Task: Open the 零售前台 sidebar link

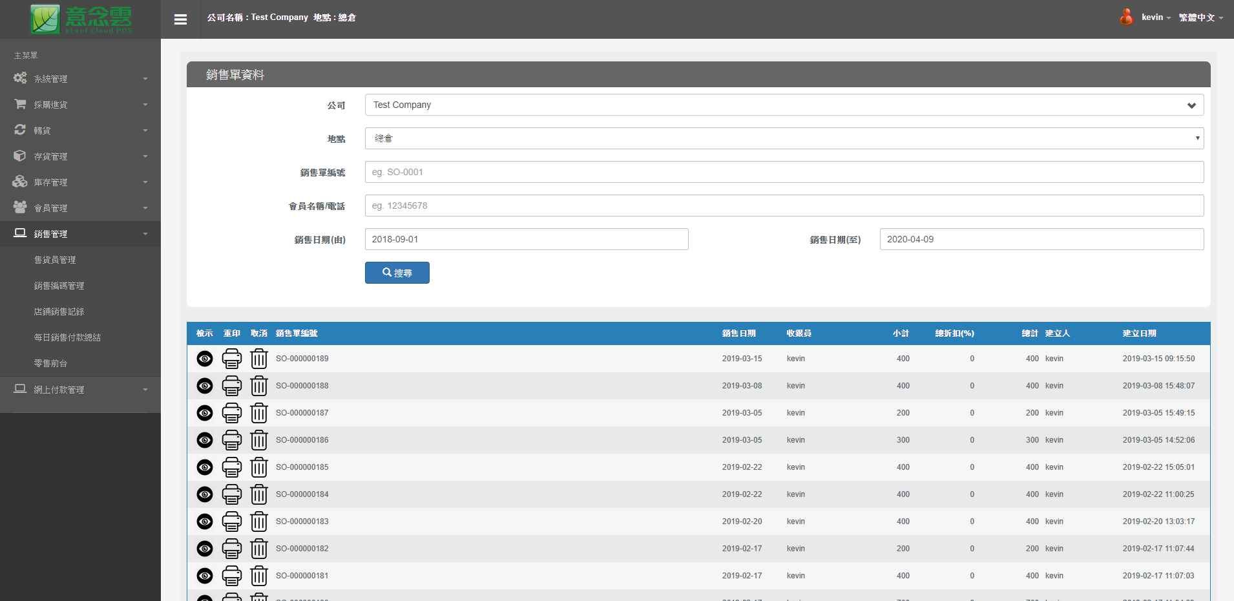Action: click(50, 363)
